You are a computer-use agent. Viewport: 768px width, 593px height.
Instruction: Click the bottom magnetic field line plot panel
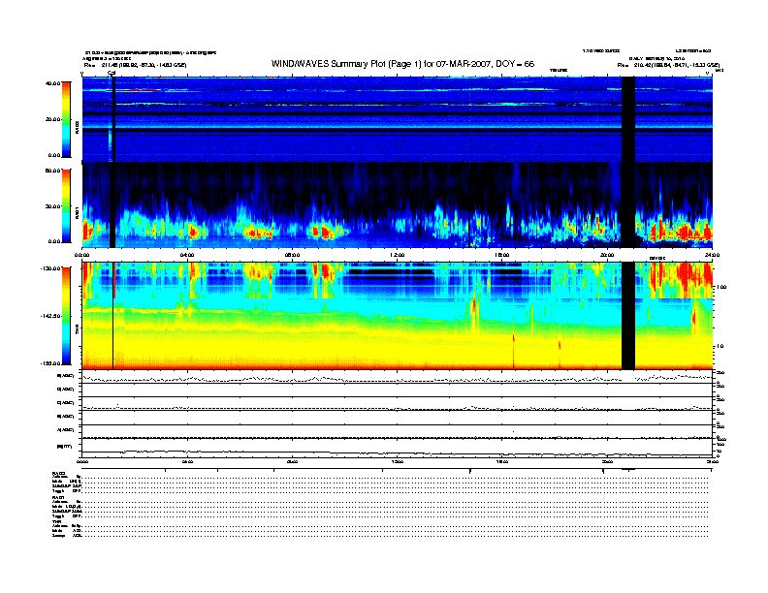click(x=397, y=448)
